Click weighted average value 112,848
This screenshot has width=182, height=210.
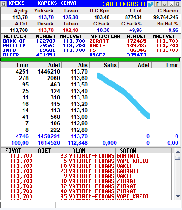(x=78, y=143)
